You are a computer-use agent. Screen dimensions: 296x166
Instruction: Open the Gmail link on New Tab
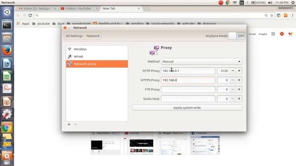[252, 34]
